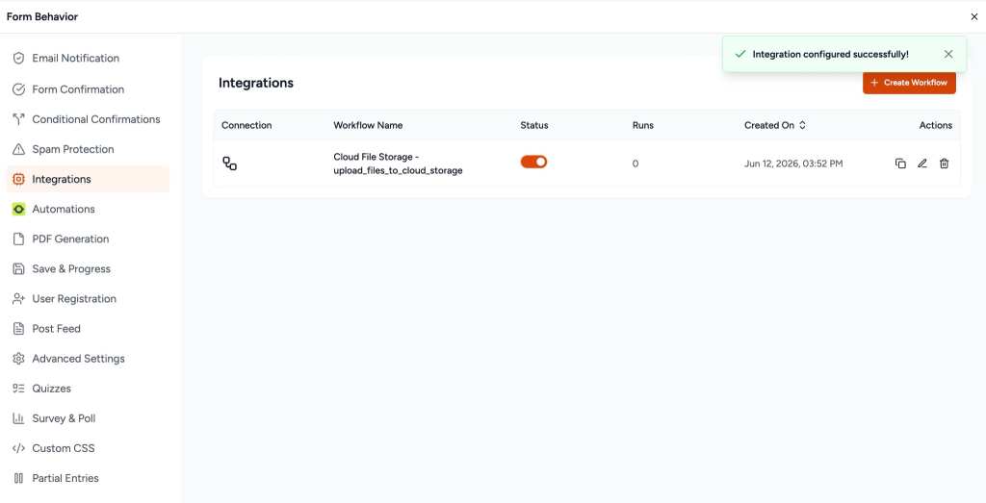Viewport: 986px width, 503px height.
Task: Open Form Confirmation settings
Action: [x=88, y=89]
